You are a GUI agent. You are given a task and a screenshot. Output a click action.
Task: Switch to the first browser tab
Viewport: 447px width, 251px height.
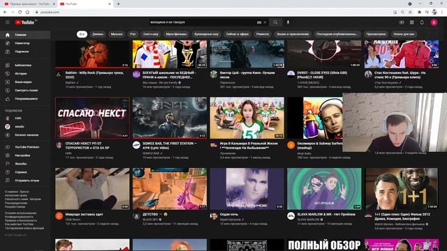(29, 4)
